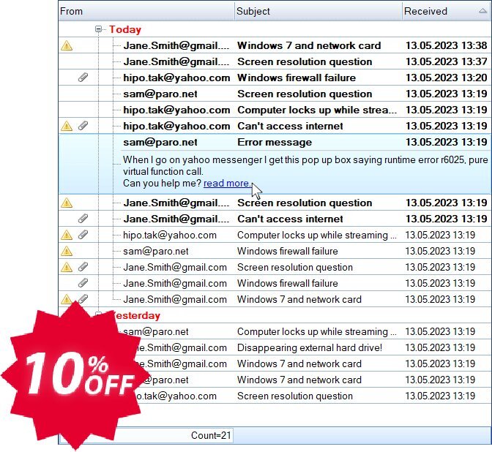Click the preview text about the yahoo messenger runtime error

(x=305, y=165)
